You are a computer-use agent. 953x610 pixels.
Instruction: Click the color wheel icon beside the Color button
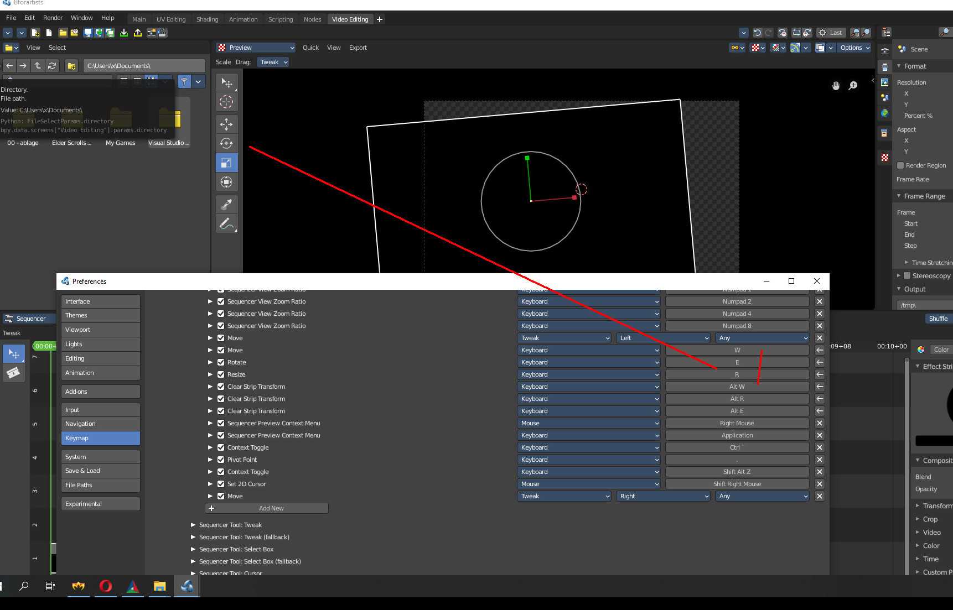[920, 350]
